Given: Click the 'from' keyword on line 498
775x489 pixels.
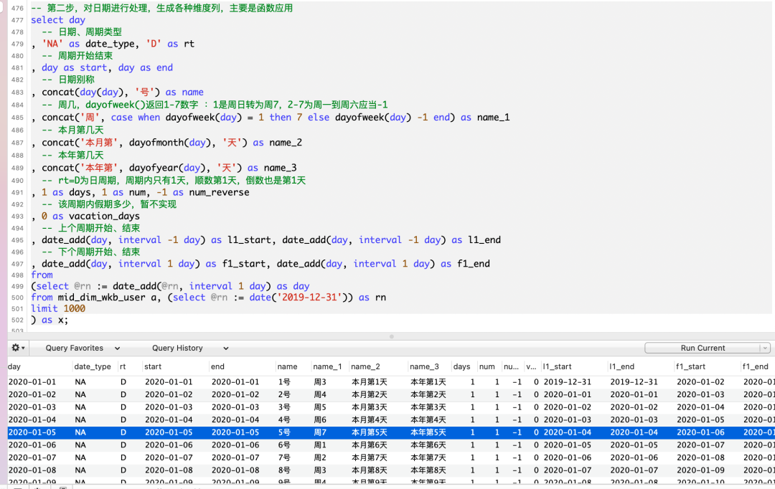Looking at the screenshot, I should pyautogui.click(x=42, y=275).
